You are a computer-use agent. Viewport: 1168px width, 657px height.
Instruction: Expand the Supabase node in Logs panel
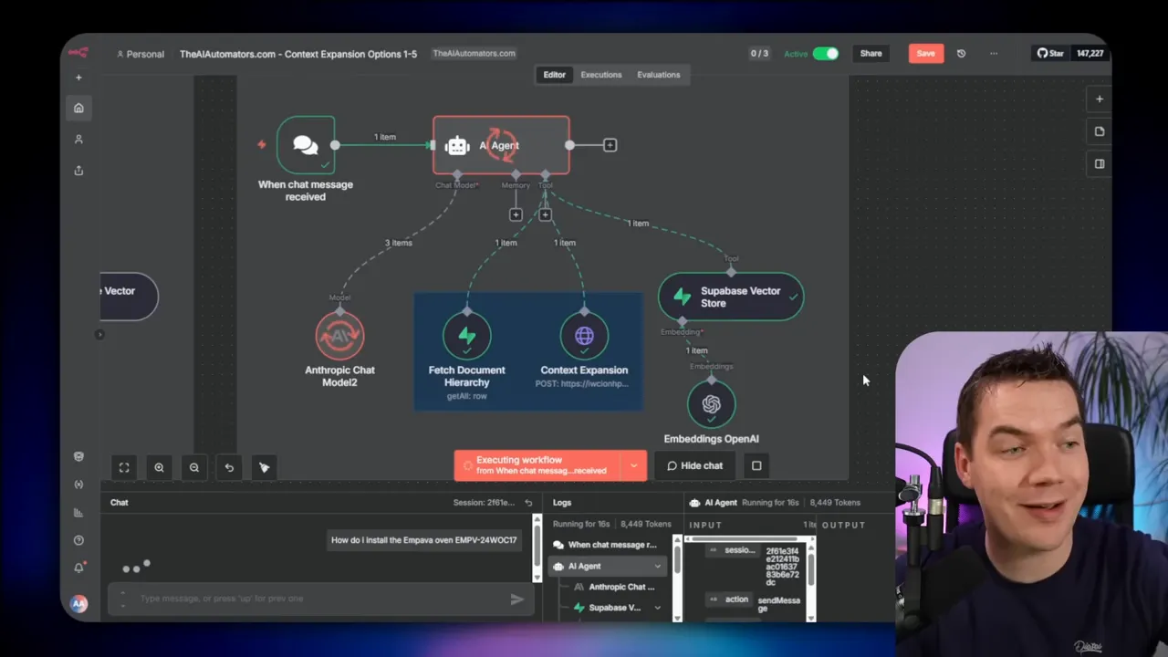click(x=657, y=608)
